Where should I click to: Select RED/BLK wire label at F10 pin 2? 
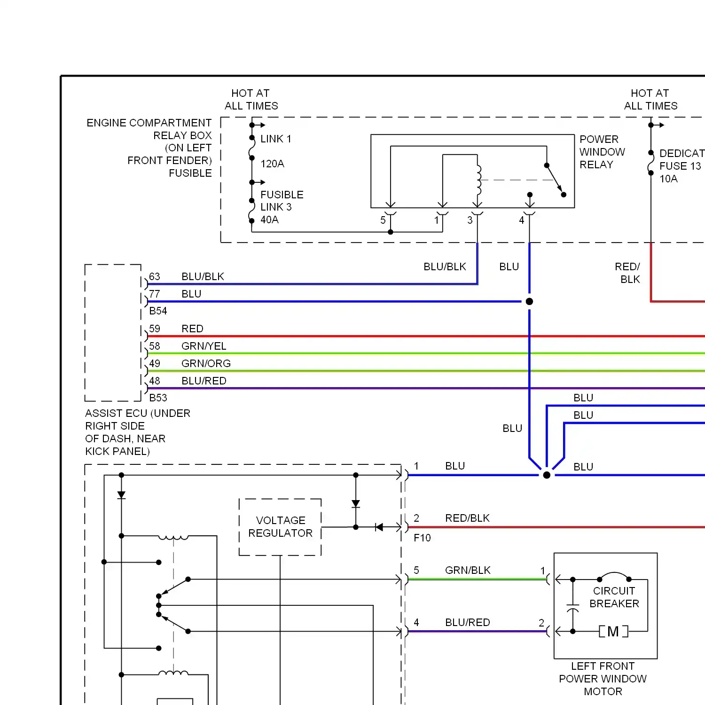(467, 518)
